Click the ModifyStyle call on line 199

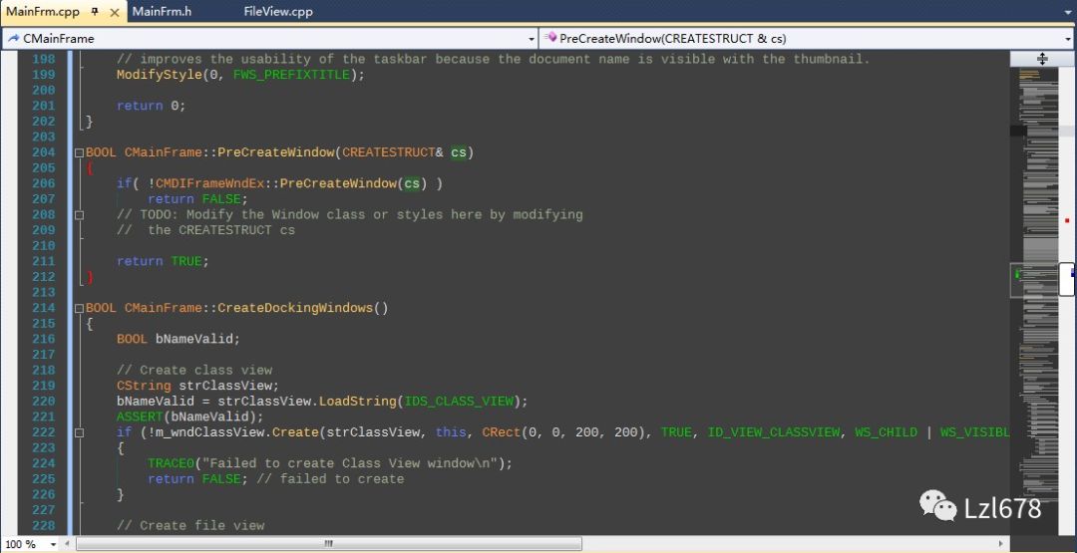pos(160,75)
